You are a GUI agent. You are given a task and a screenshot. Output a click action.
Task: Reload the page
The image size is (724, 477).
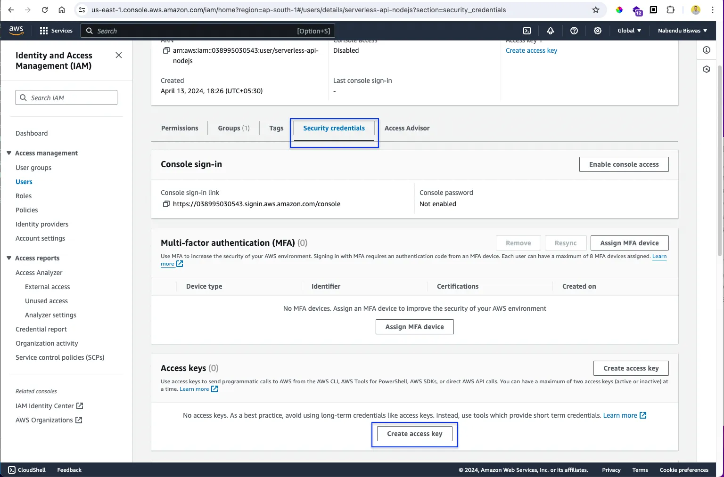click(45, 10)
